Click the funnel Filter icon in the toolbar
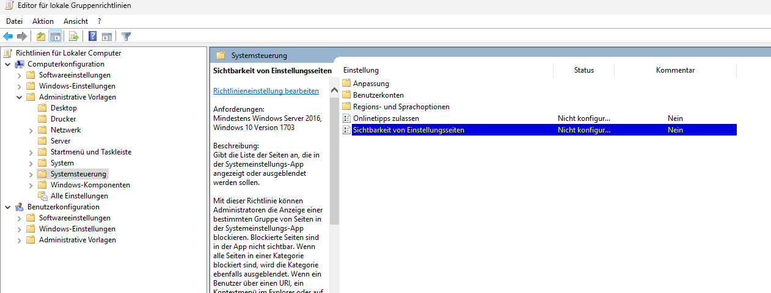Screen dimensions: 771x293 click(x=126, y=37)
